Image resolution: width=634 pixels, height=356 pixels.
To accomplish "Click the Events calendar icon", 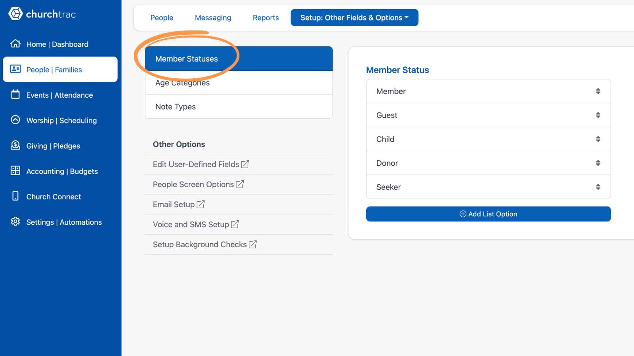I will coord(15,94).
